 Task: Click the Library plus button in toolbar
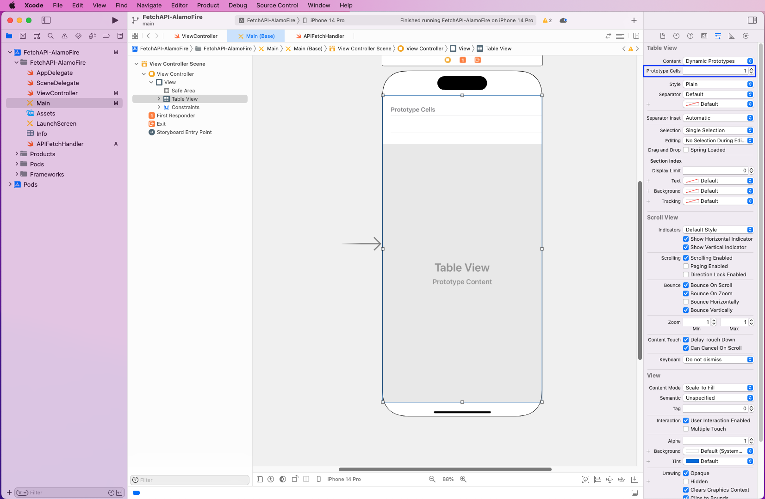pos(634,20)
